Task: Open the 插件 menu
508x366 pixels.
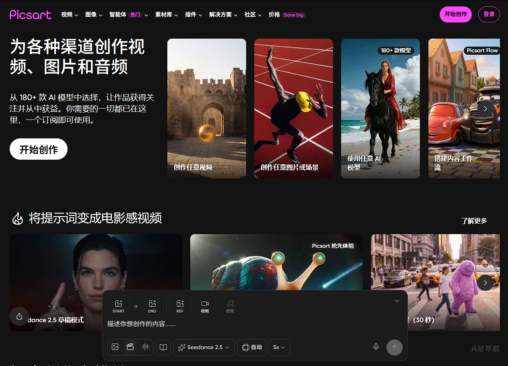Action: click(193, 14)
